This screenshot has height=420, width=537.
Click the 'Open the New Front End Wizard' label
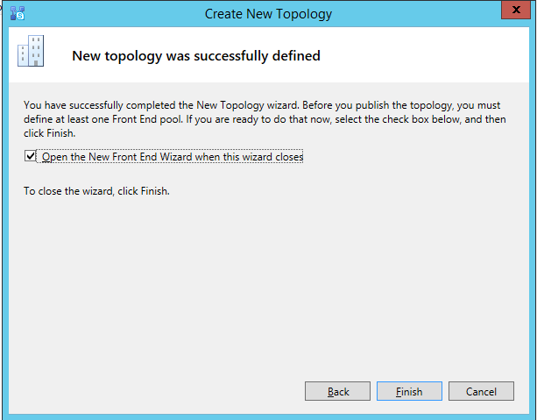(x=172, y=157)
